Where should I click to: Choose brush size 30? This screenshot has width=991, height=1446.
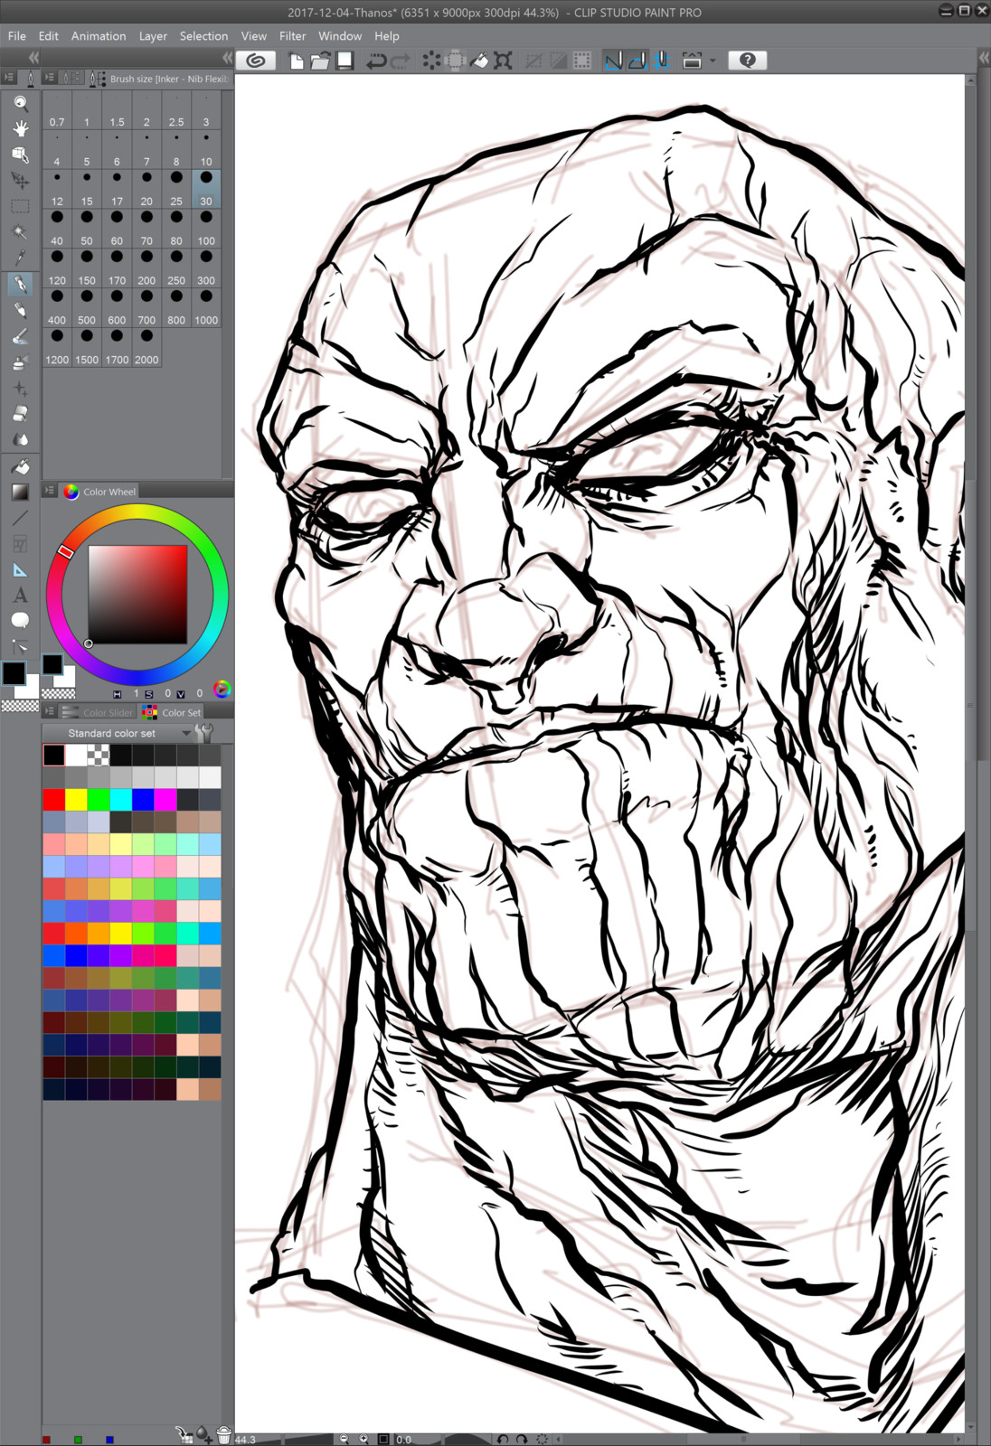pyautogui.click(x=206, y=188)
